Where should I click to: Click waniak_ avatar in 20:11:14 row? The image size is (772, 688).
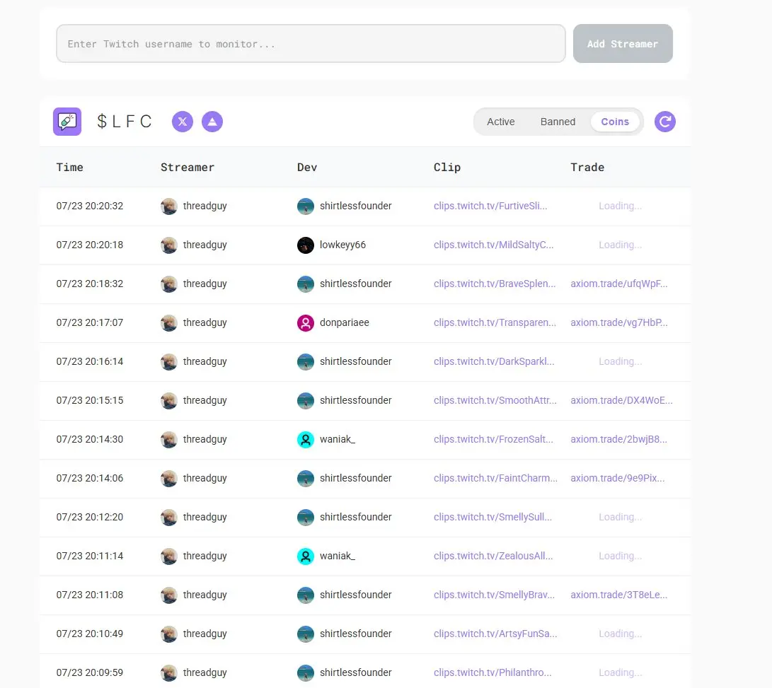click(305, 556)
